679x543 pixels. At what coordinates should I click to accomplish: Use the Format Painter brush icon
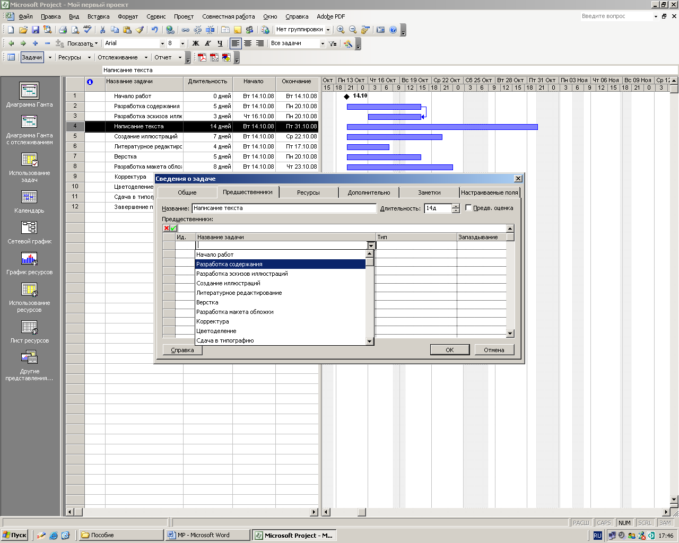click(x=140, y=30)
